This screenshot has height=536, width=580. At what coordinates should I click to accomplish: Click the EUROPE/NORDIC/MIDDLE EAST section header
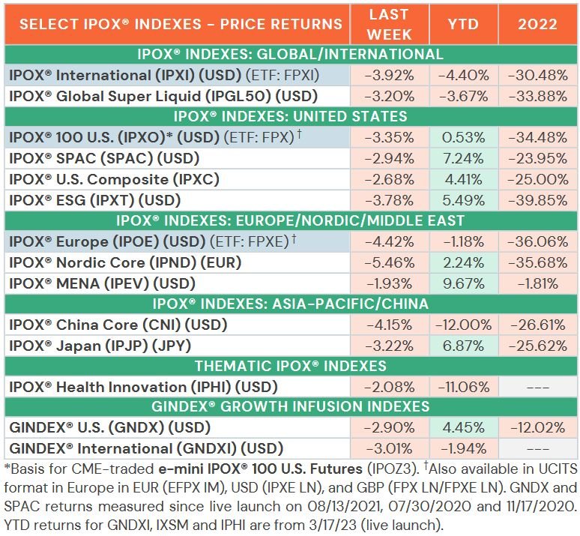tap(290, 221)
